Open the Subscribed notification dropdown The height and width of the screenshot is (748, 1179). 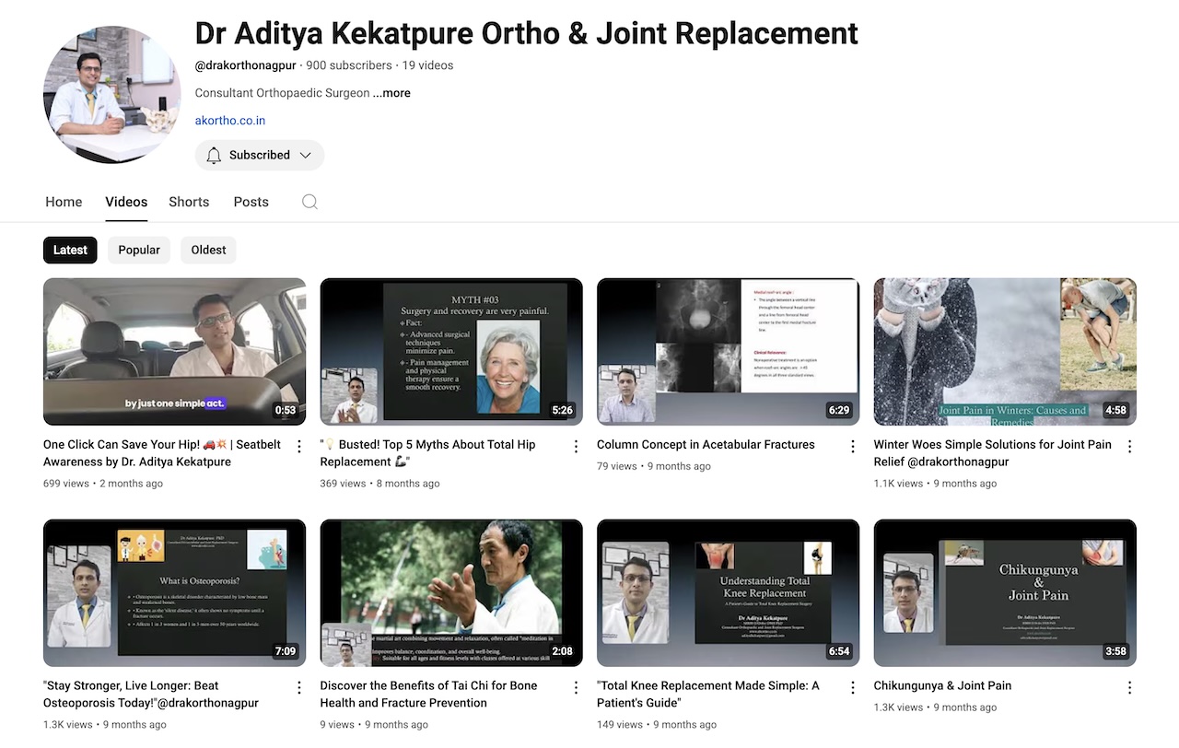(x=259, y=155)
